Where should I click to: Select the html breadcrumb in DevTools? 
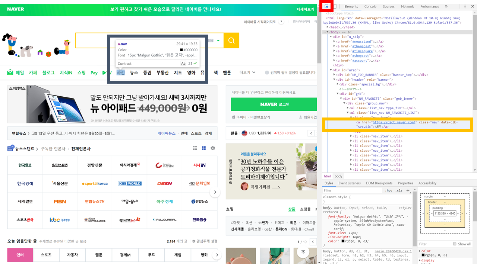click(327, 176)
